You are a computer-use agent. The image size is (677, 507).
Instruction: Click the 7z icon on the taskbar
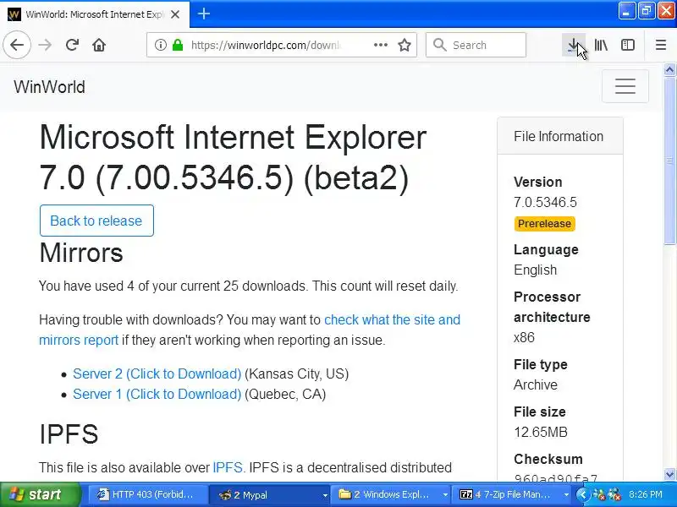click(x=466, y=494)
